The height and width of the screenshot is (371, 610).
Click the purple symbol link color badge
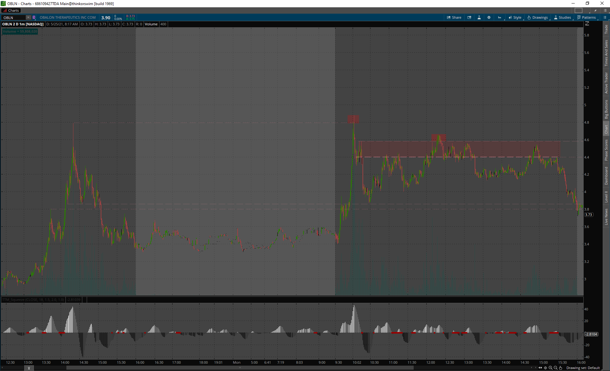[34, 17]
